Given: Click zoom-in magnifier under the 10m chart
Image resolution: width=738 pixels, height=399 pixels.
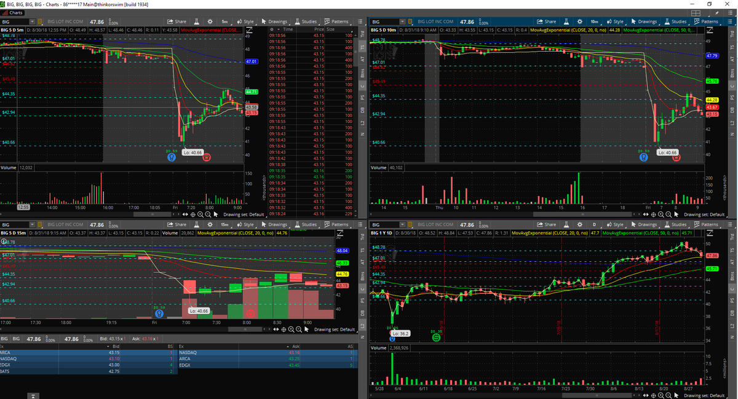Looking at the screenshot, I should [x=662, y=214].
